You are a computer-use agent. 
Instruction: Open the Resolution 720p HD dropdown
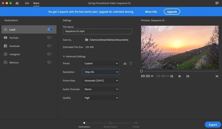pos(101,72)
